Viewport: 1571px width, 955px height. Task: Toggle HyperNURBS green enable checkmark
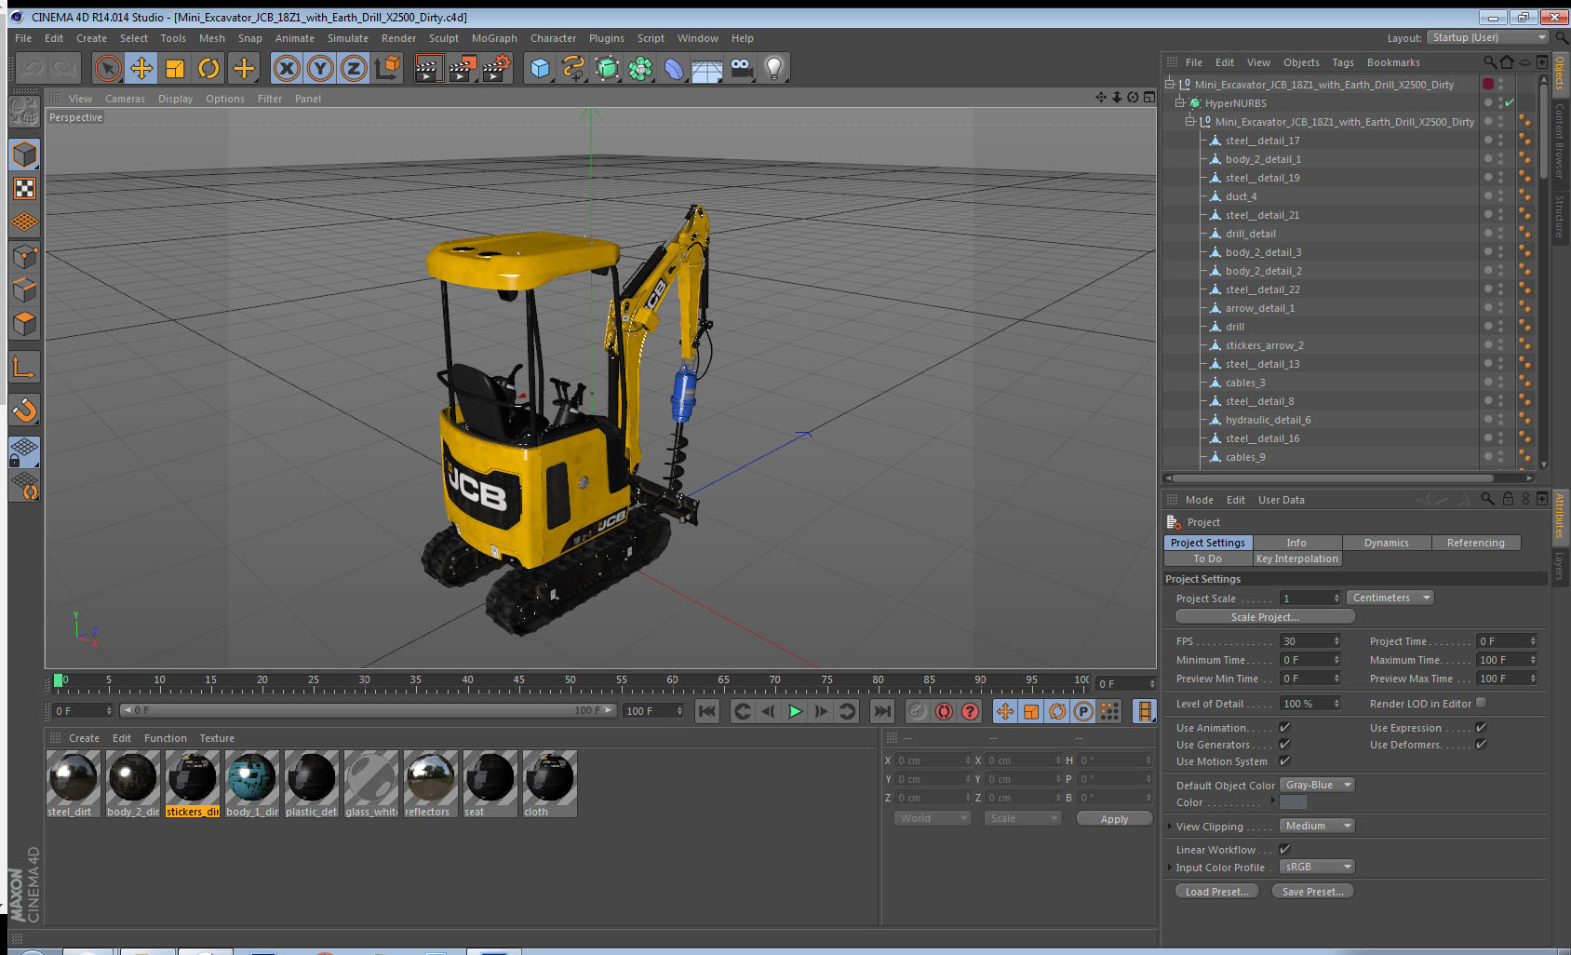point(1510,102)
